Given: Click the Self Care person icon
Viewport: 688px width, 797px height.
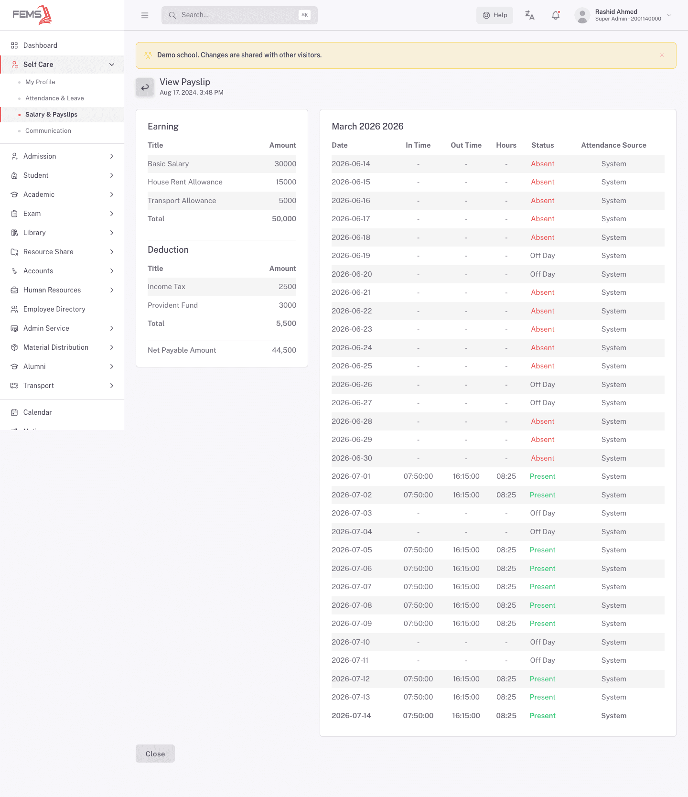Looking at the screenshot, I should tap(14, 65).
